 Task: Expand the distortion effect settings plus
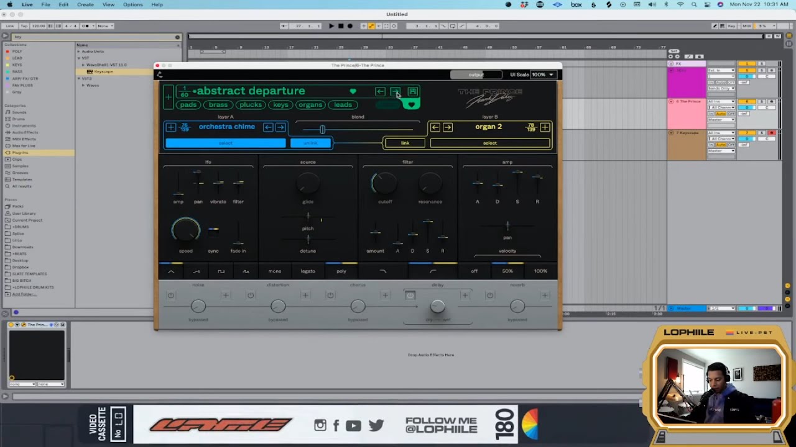pyautogui.click(x=305, y=296)
